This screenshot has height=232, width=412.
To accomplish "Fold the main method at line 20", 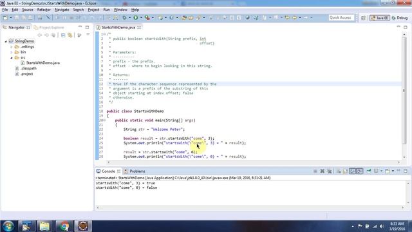I will coord(105,121).
